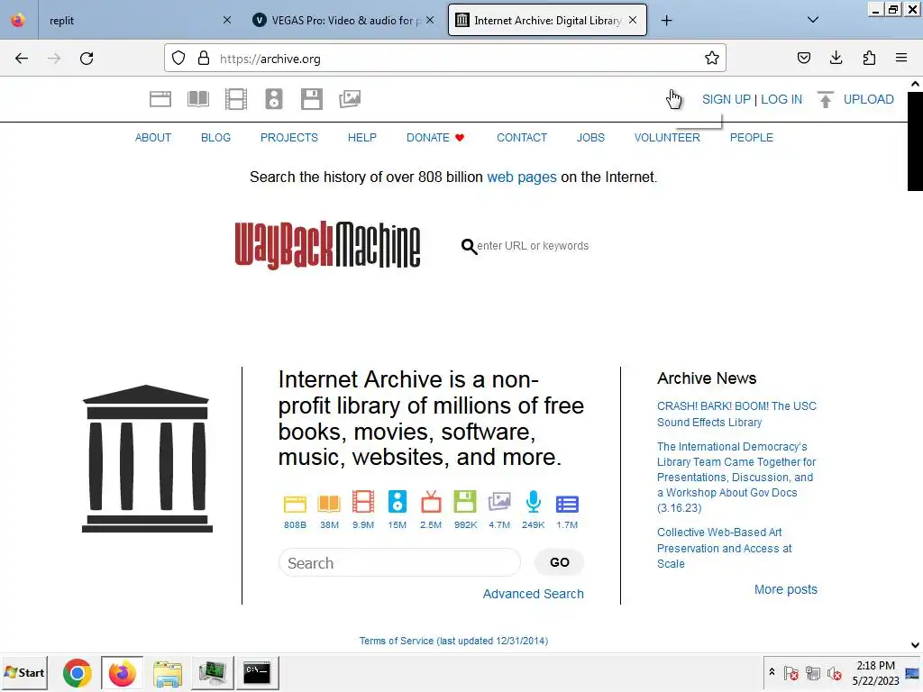The image size is (923, 692).
Task: Click the Internet Archive building logo
Action: [x=147, y=459]
